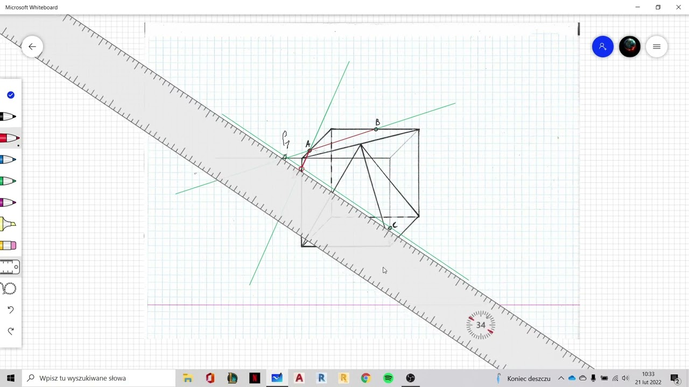
Task: Open the blue Revit taskbar icon
Action: pyautogui.click(x=321, y=378)
